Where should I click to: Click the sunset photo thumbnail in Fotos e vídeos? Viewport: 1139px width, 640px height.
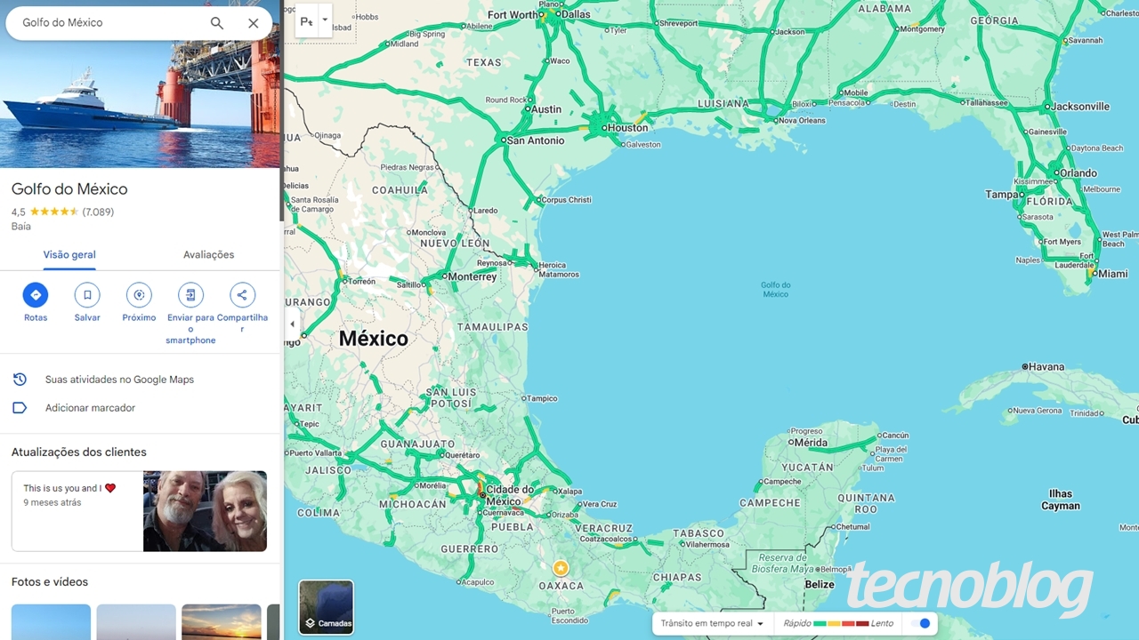(221, 622)
